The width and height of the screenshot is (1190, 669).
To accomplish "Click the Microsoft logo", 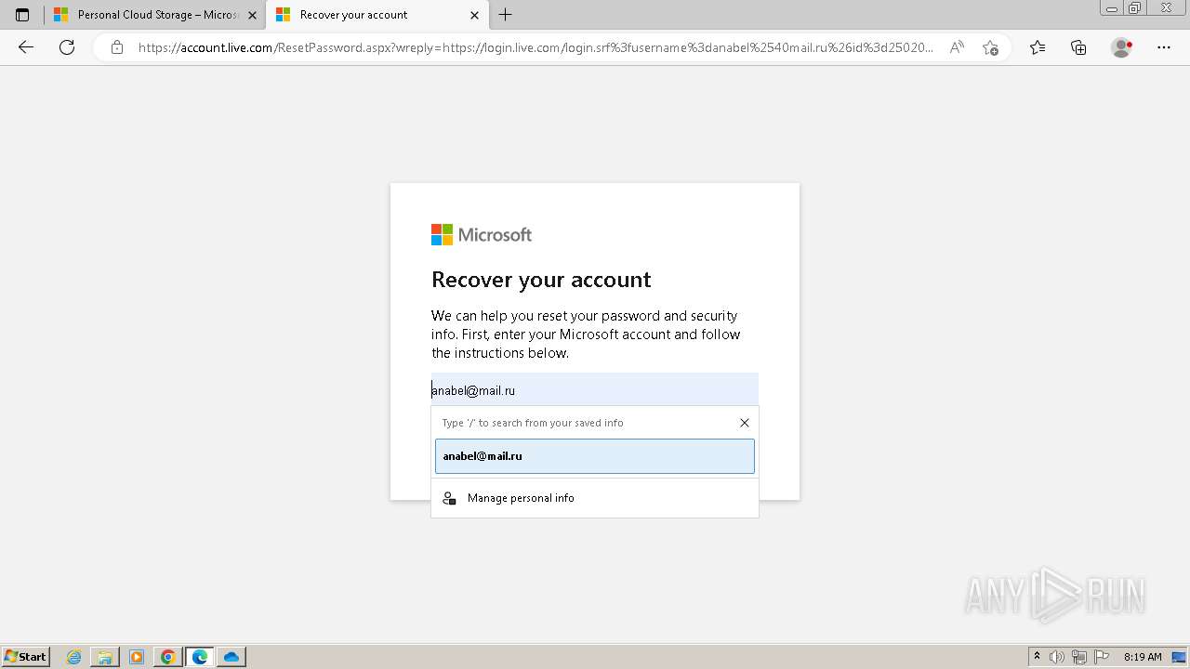I will [482, 235].
